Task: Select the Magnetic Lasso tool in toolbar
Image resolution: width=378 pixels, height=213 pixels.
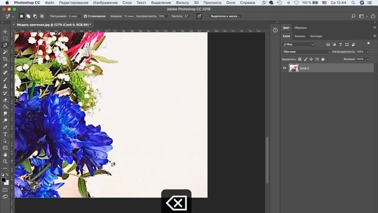Action: point(5,45)
